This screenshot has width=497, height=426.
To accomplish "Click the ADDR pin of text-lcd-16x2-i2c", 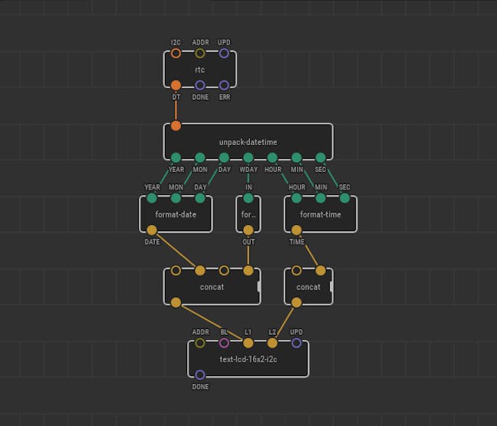I will click(x=200, y=343).
